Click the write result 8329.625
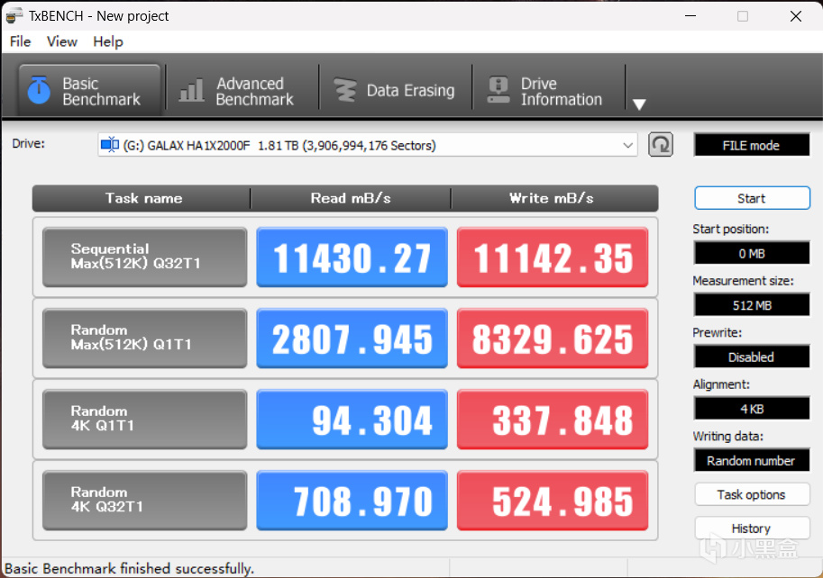The height and width of the screenshot is (578, 823). point(553,338)
